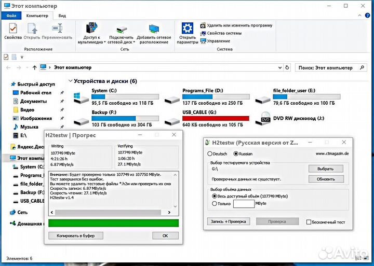The height and width of the screenshot is (266, 374).
Task: Click quick access toolbar properties checkmark icon
Action: (x=6, y=57)
